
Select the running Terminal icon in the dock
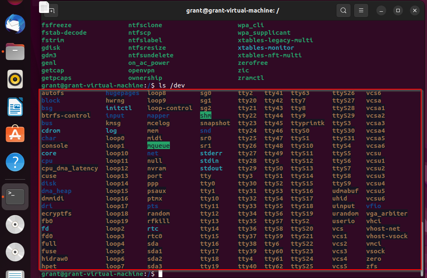pyautogui.click(x=15, y=197)
